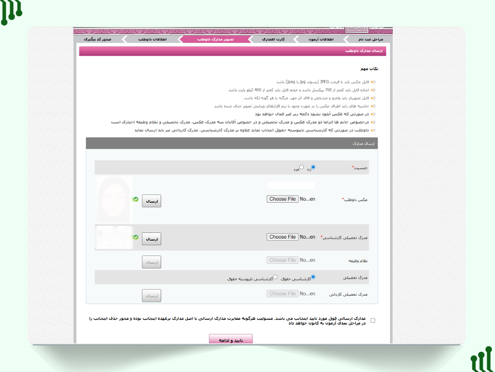Open the uploaded degree certificate thumbnail
This screenshot has height=372, width=495.
tap(114, 237)
